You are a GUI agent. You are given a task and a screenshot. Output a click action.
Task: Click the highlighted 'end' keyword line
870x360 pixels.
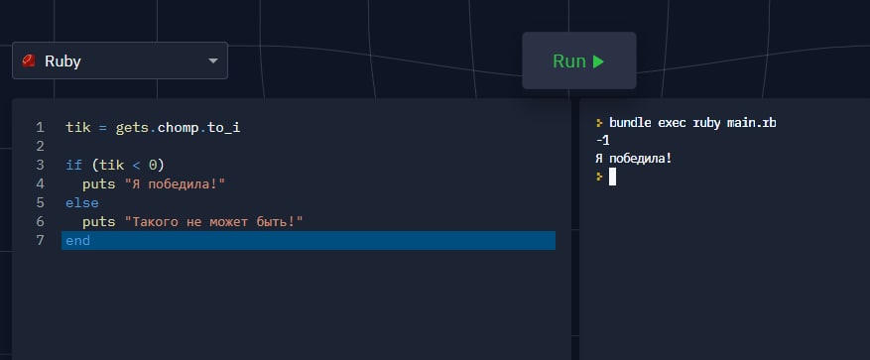(x=309, y=240)
